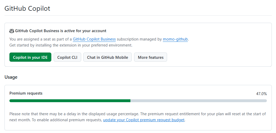Select Chat in GitHub Mobile
Screen dimensions: 276x133
tap(107, 57)
